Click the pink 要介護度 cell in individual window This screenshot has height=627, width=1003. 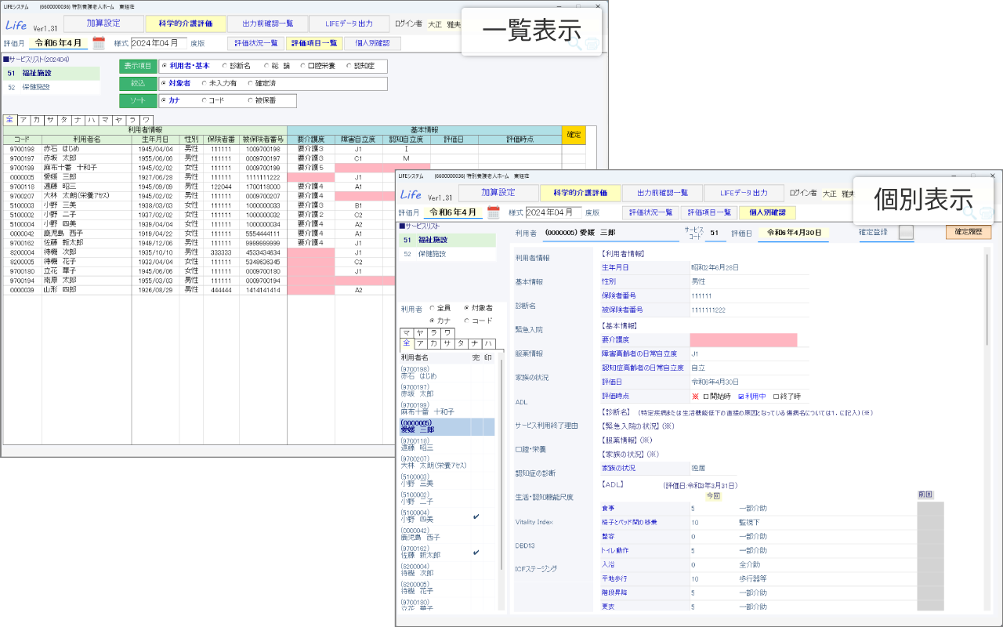tap(744, 340)
